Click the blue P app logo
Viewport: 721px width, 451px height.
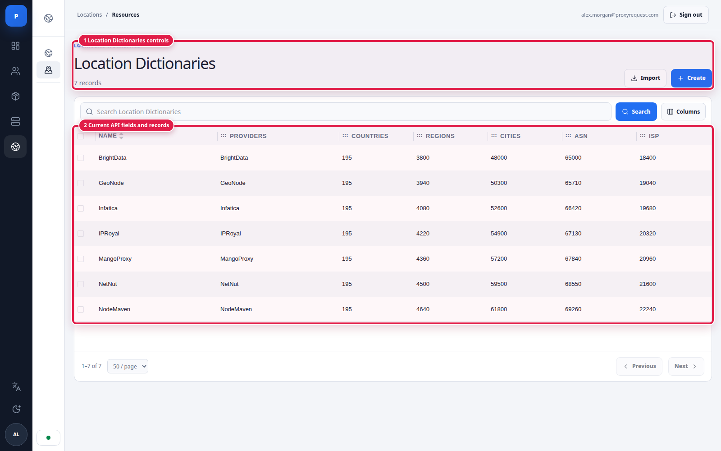click(16, 16)
